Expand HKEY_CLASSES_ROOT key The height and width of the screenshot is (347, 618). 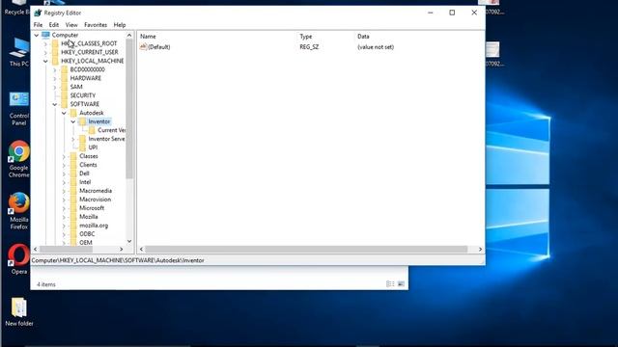(x=45, y=43)
